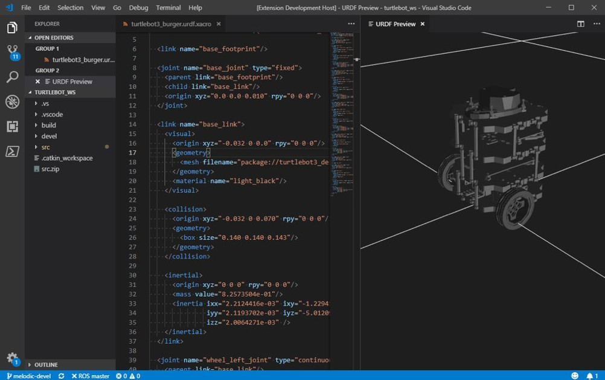Expand the src folder in Explorer
This screenshot has width=605, height=380.
point(46,147)
